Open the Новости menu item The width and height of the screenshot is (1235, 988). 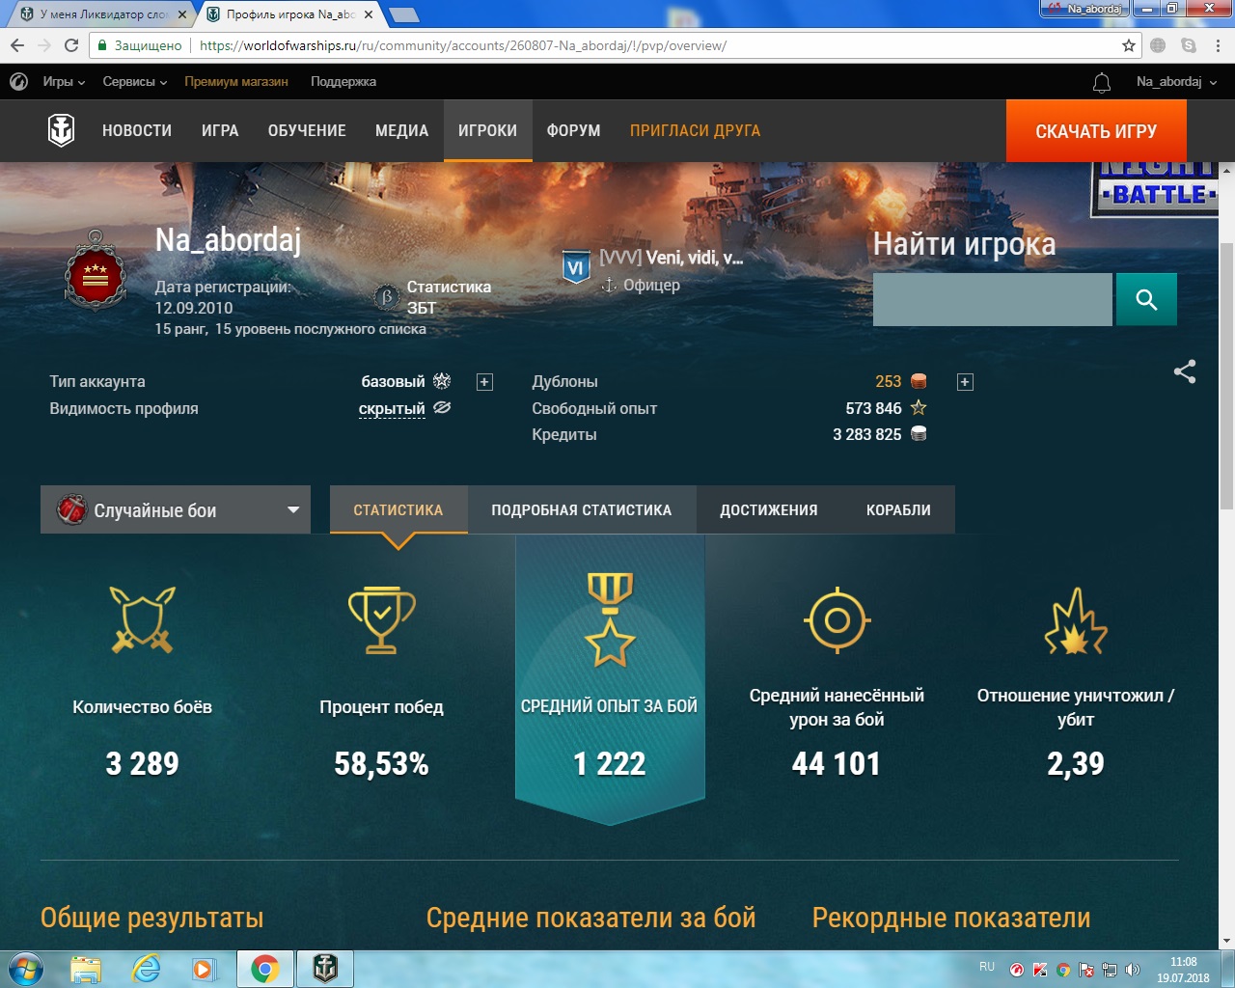(x=137, y=130)
